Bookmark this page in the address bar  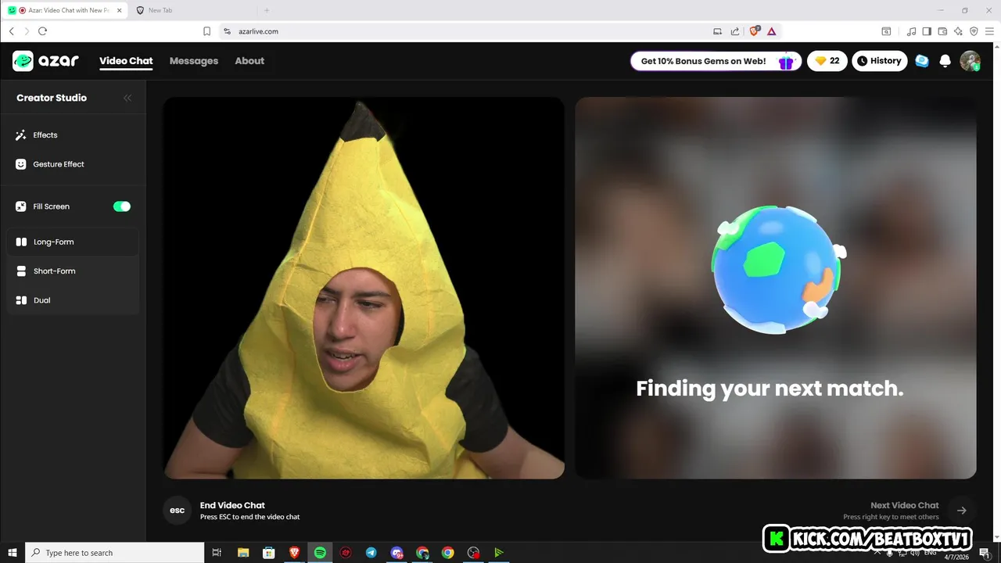[206, 31]
